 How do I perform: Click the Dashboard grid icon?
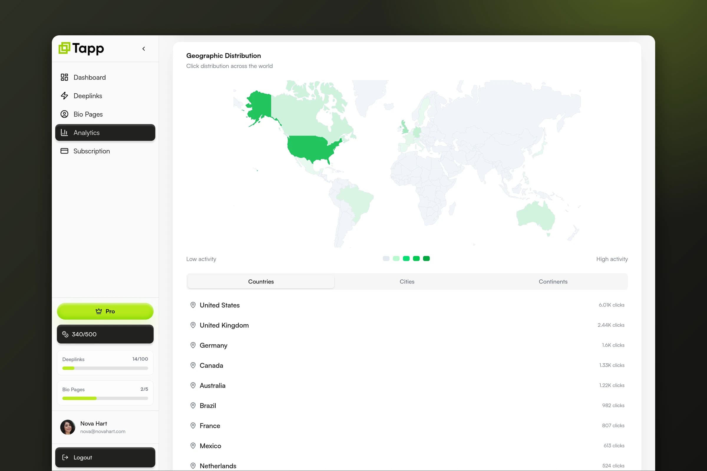pyautogui.click(x=64, y=77)
